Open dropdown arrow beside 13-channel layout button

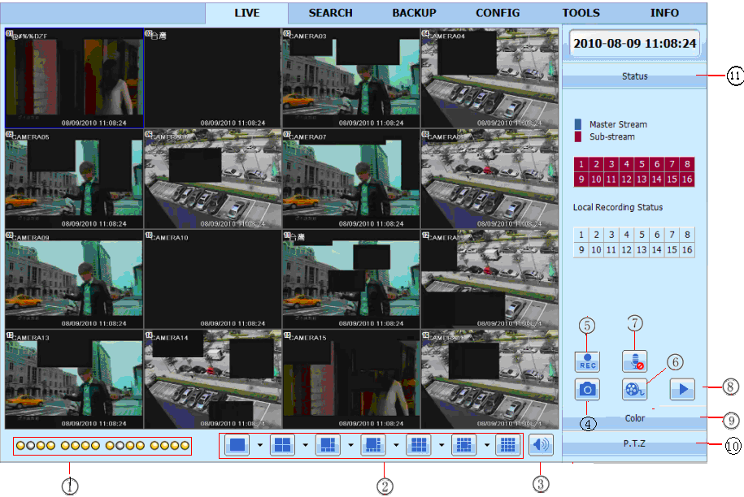pyautogui.click(x=487, y=445)
